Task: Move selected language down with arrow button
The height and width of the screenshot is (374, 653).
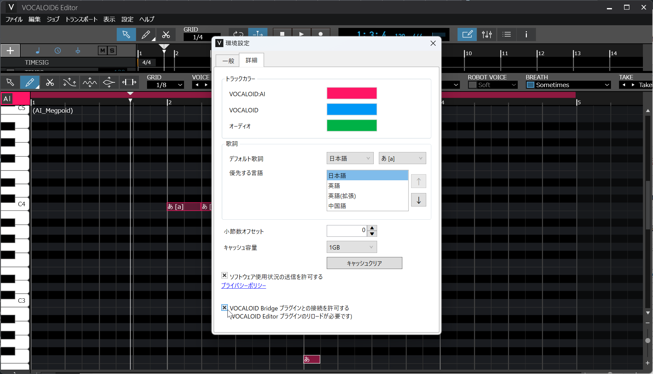Action: click(419, 200)
